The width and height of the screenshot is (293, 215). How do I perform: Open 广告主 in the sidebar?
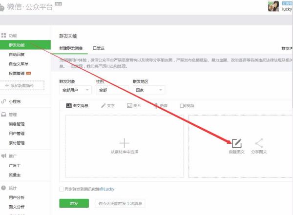pos(15,166)
